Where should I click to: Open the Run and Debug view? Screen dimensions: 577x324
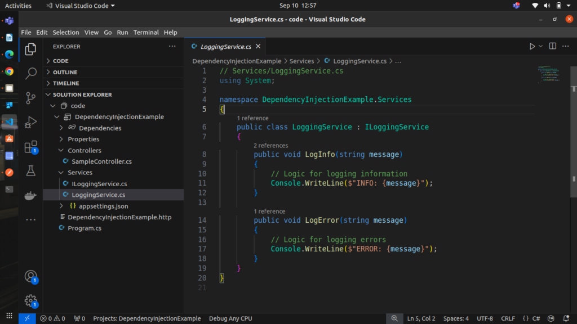click(31, 122)
